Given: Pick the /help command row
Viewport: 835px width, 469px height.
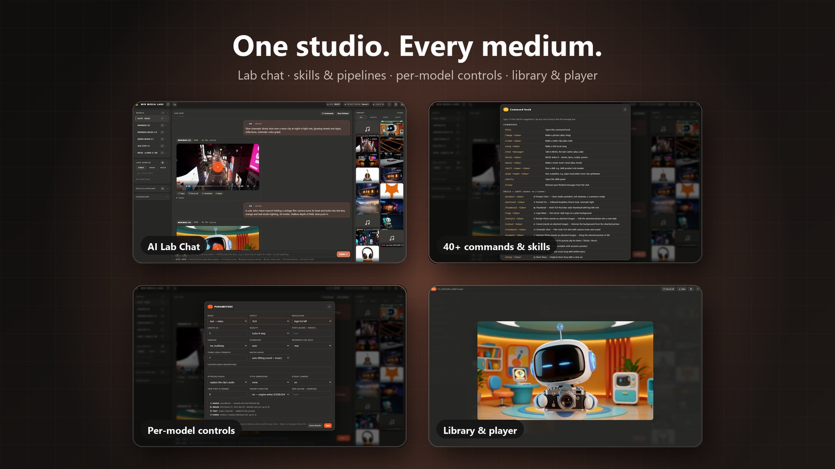Looking at the screenshot, I should 565,130.
